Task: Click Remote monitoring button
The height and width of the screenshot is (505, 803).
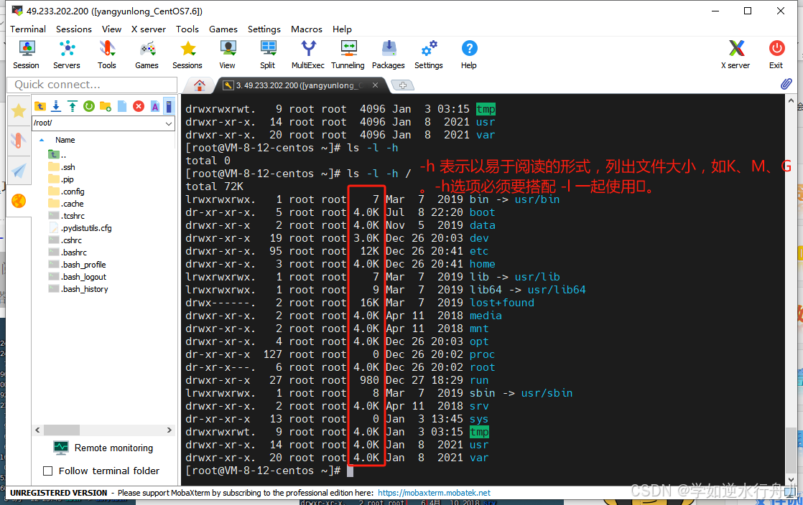Action: click(103, 448)
